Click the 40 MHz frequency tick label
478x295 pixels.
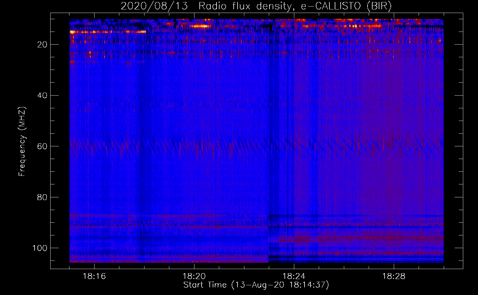pyautogui.click(x=42, y=96)
